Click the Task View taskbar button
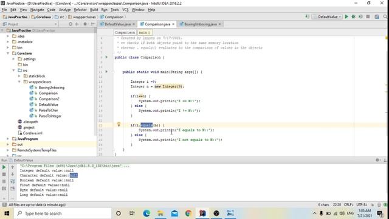Image resolution: width=389 pixels, height=219 pixels. click(132, 214)
